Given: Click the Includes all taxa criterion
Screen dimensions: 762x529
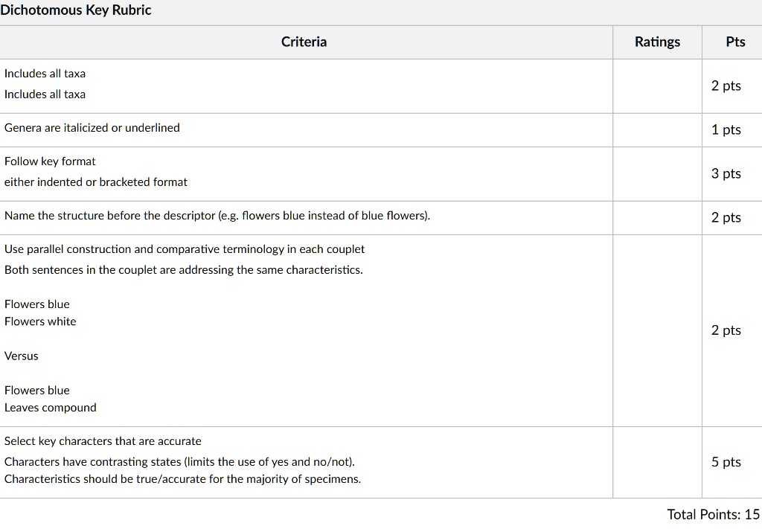Looking at the screenshot, I should pyautogui.click(x=45, y=73).
